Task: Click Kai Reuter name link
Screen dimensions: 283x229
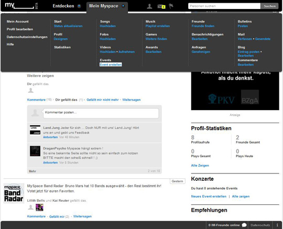Action: (x=61, y=201)
